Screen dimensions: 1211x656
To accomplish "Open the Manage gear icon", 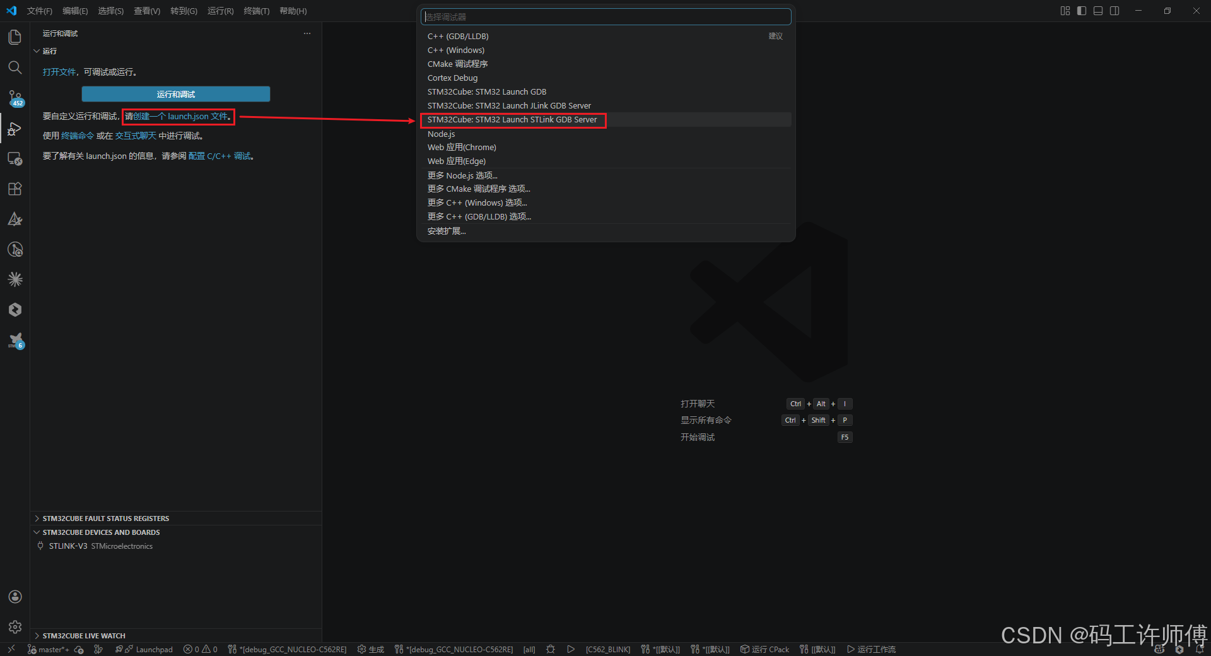I will 15,627.
